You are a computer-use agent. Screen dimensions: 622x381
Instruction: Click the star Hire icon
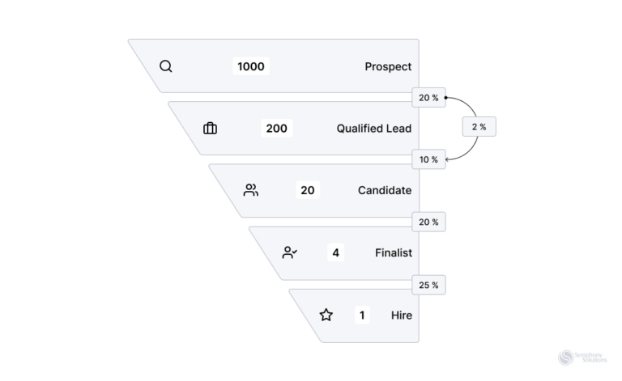(x=326, y=315)
